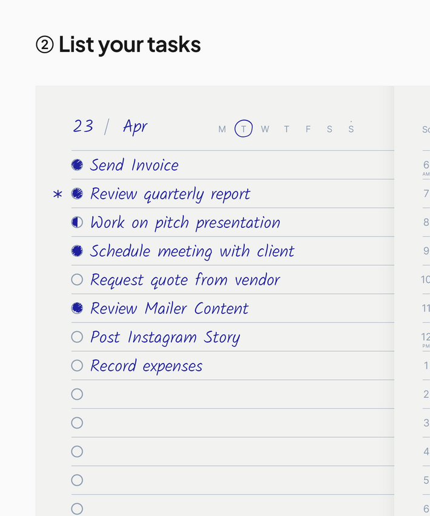Click the first empty task line circle
This screenshot has width=430, height=516.
[x=77, y=394]
